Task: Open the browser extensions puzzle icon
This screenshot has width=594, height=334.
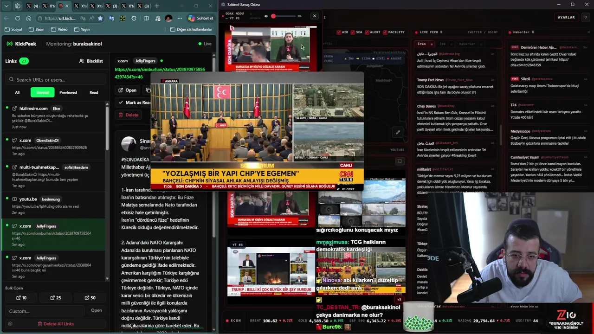Action: coord(134,18)
